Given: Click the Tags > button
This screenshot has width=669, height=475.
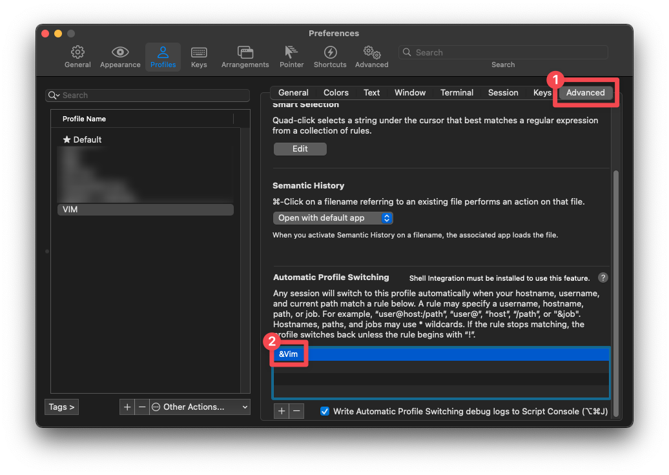Looking at the screenshot, I should click(x=62, y=407).
